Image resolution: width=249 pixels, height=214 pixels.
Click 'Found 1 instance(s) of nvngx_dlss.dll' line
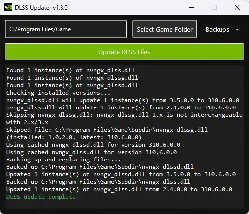click(70, 70)
